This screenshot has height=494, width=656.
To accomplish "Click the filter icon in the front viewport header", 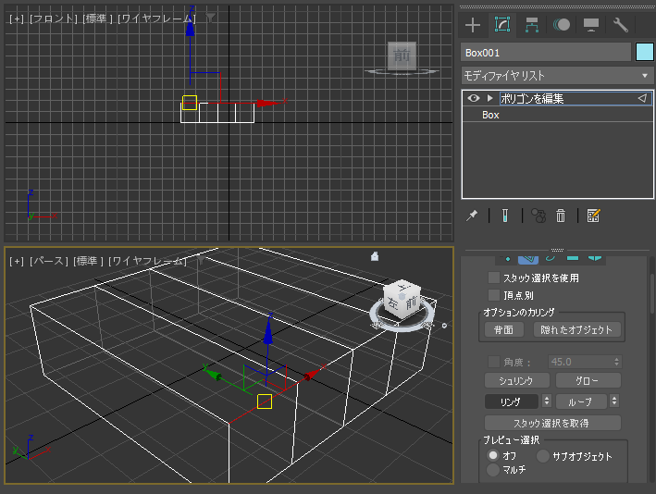I will click(210, 18).
